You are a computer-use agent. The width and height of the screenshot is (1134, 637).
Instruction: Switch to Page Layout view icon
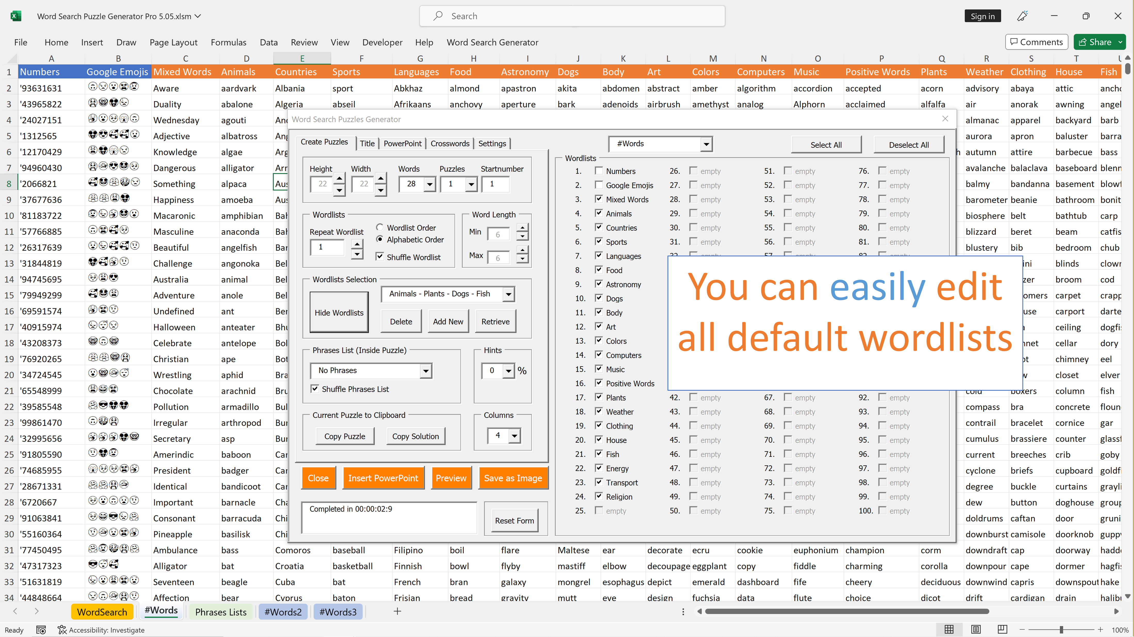tap(975, 630)
